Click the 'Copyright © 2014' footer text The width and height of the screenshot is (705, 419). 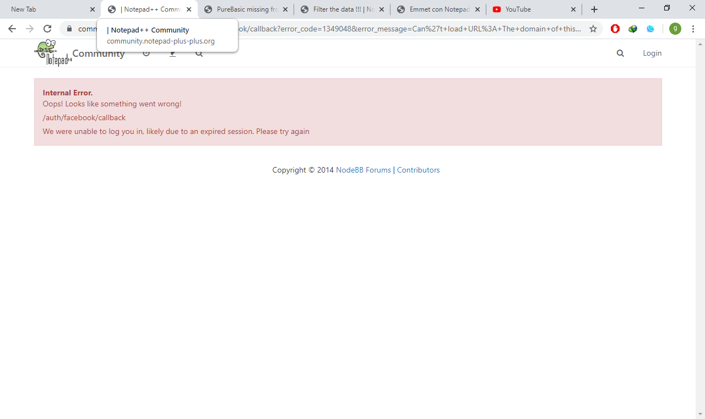303,170
